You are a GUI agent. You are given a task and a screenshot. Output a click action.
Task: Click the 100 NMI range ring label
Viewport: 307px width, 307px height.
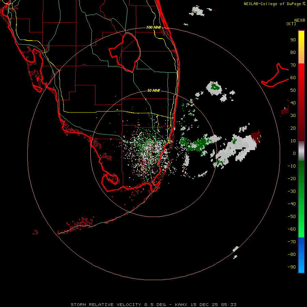pyautogui.click(x=154, y=27)
